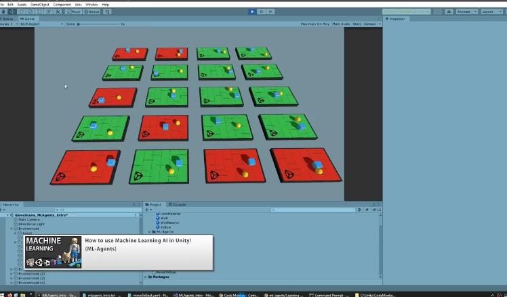507x297 pixels.
Task: Toggle Maximize On Play option
Action: [x=315, y=24]
